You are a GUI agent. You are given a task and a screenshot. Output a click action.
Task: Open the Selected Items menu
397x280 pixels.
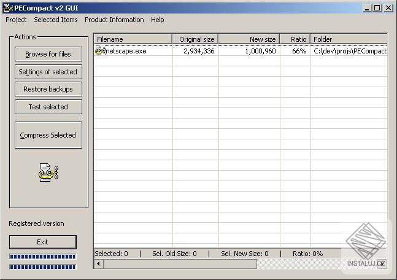click(x=56, y=20)
